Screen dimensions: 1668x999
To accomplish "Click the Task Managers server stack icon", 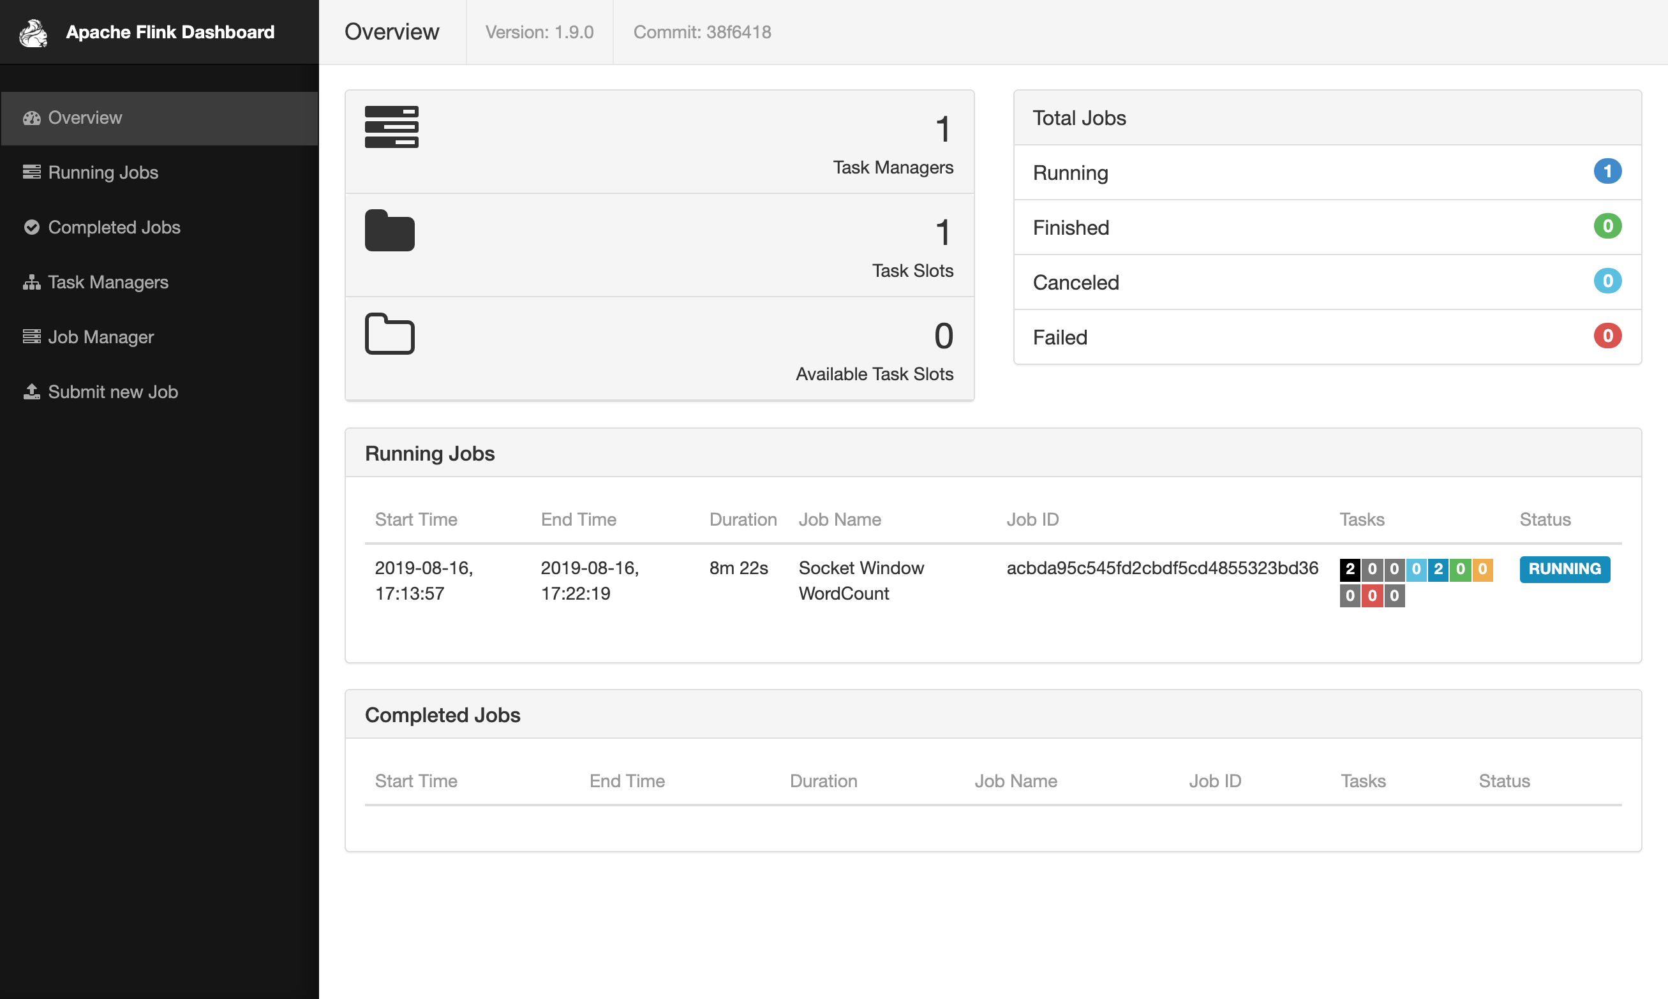I will 391,126.
